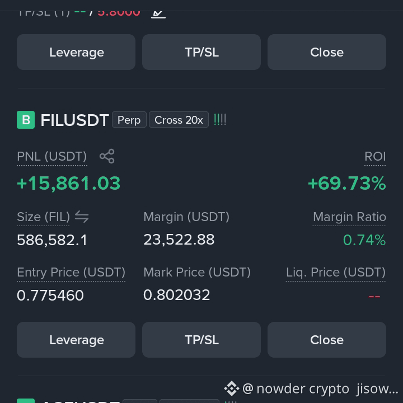Open the FILUSDT pair title
Screen dimensions: 403x403
pos(74,120)
